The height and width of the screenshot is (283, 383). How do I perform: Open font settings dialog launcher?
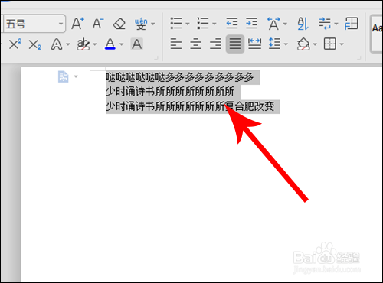156,58
